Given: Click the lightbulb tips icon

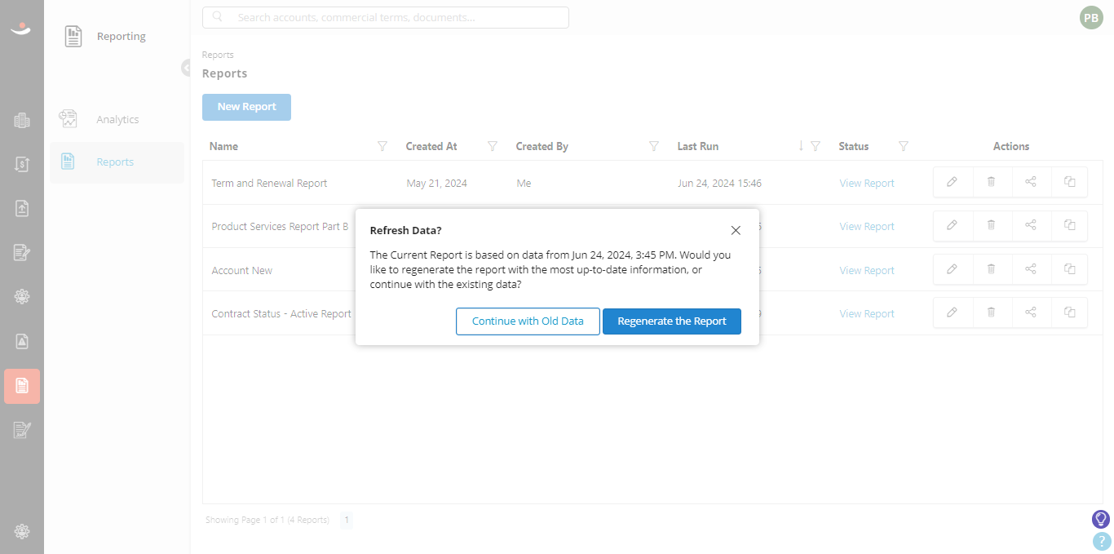Looking at the screenshot, I should coord(1101,519).
